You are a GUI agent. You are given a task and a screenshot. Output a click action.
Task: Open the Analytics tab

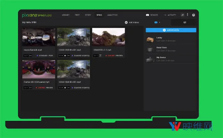[112, 15]
